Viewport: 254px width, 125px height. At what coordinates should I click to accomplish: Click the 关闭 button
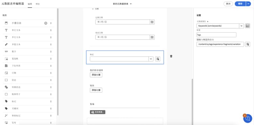(x=228, y=4)
